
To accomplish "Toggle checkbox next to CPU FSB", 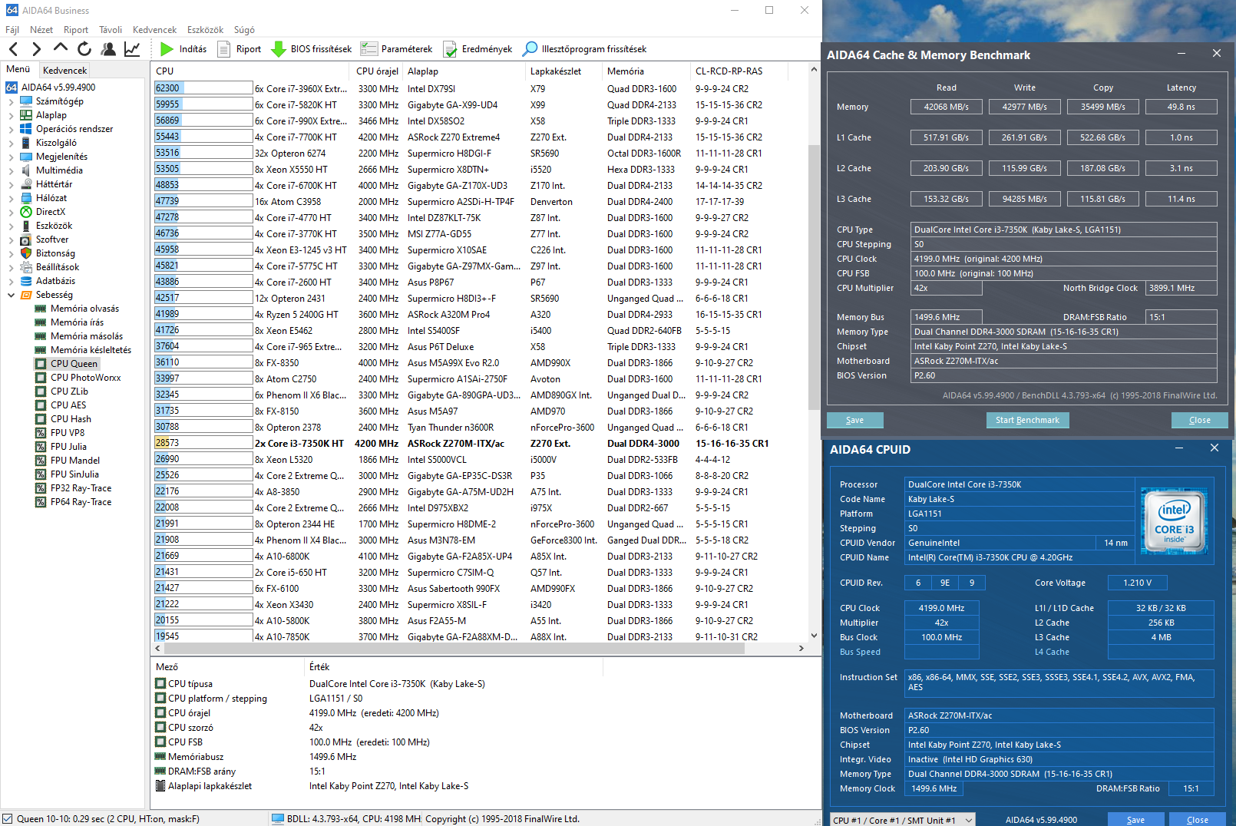I will coord(160,742).
